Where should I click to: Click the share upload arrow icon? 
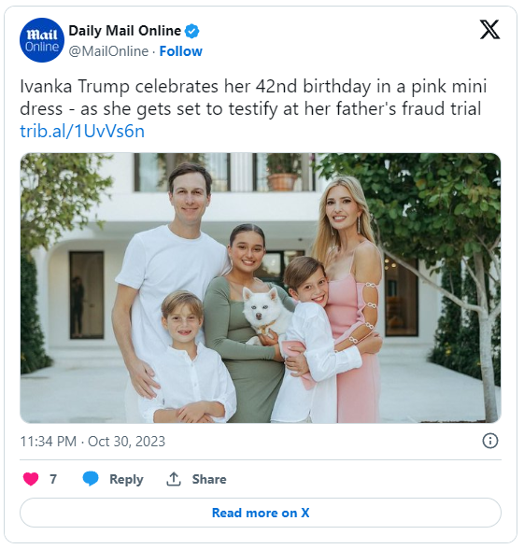click(x=174, y=479)
